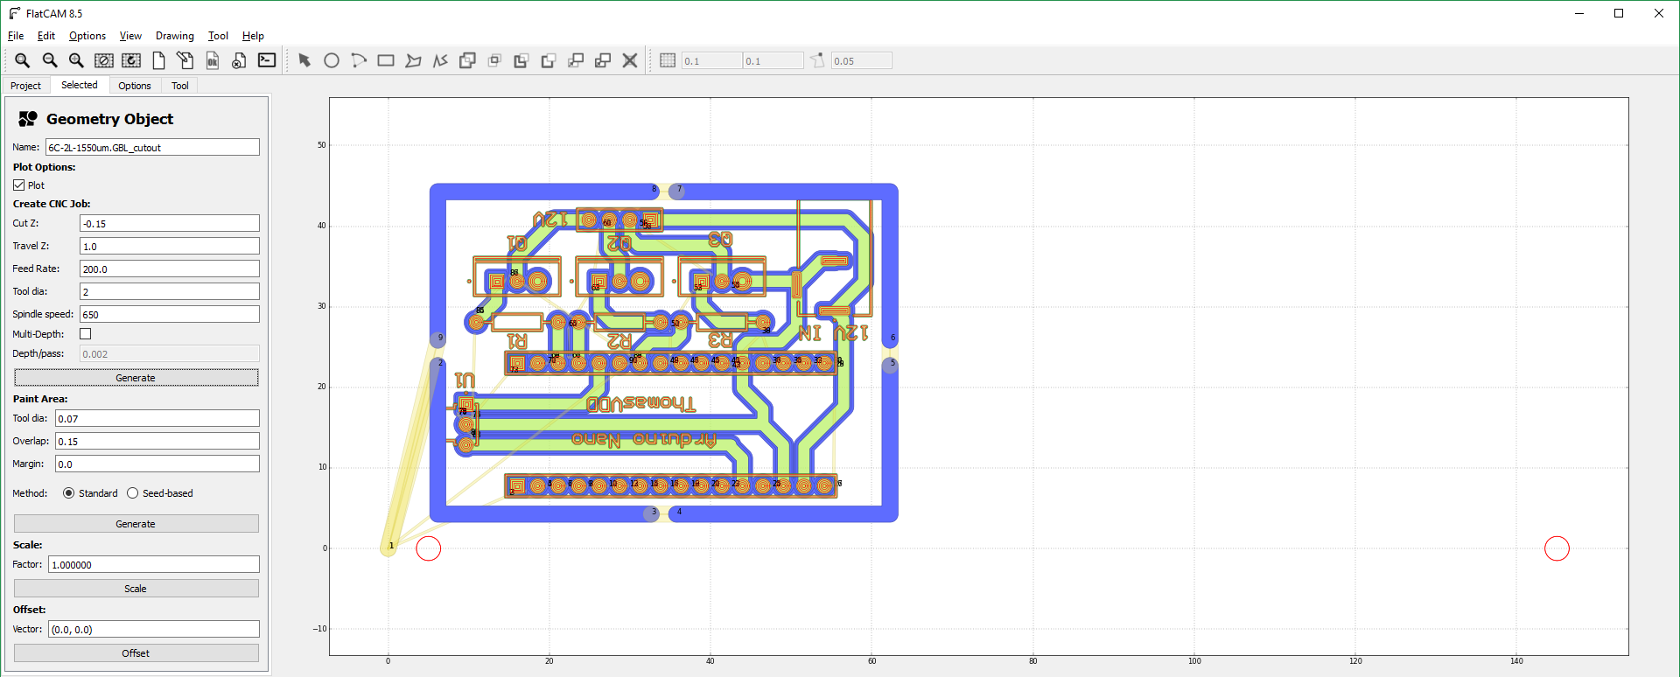Click the Delete Shape X icon
Screen dimensions: 1680x677
630,60
